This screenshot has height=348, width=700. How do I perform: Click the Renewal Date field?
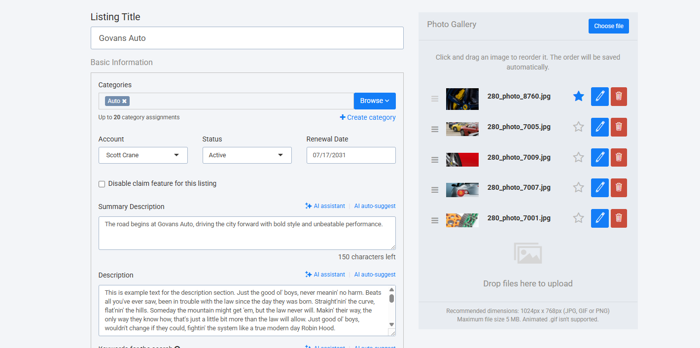(351, 155)
